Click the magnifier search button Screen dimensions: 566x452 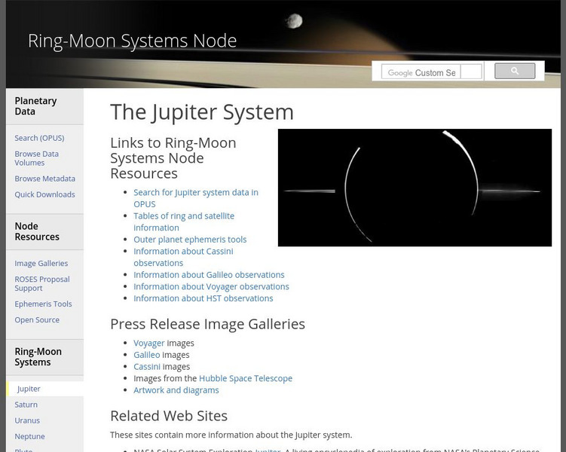pyautogui.click(x=515, y=71)
